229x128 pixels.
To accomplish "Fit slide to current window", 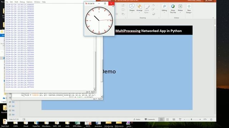I will (211, 119).
